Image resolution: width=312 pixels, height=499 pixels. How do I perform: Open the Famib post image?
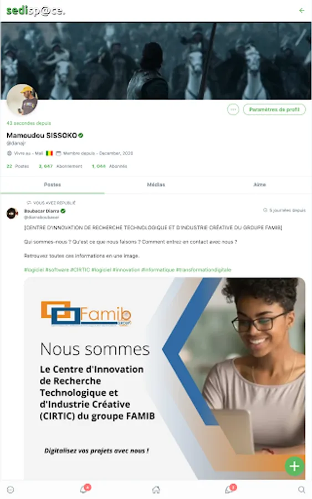coord(165,378)
